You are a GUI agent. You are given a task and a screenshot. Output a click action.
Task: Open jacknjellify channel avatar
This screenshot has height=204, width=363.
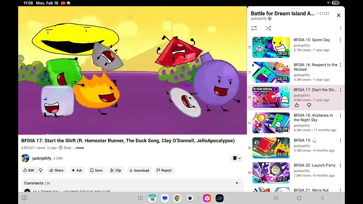(25, 158)
